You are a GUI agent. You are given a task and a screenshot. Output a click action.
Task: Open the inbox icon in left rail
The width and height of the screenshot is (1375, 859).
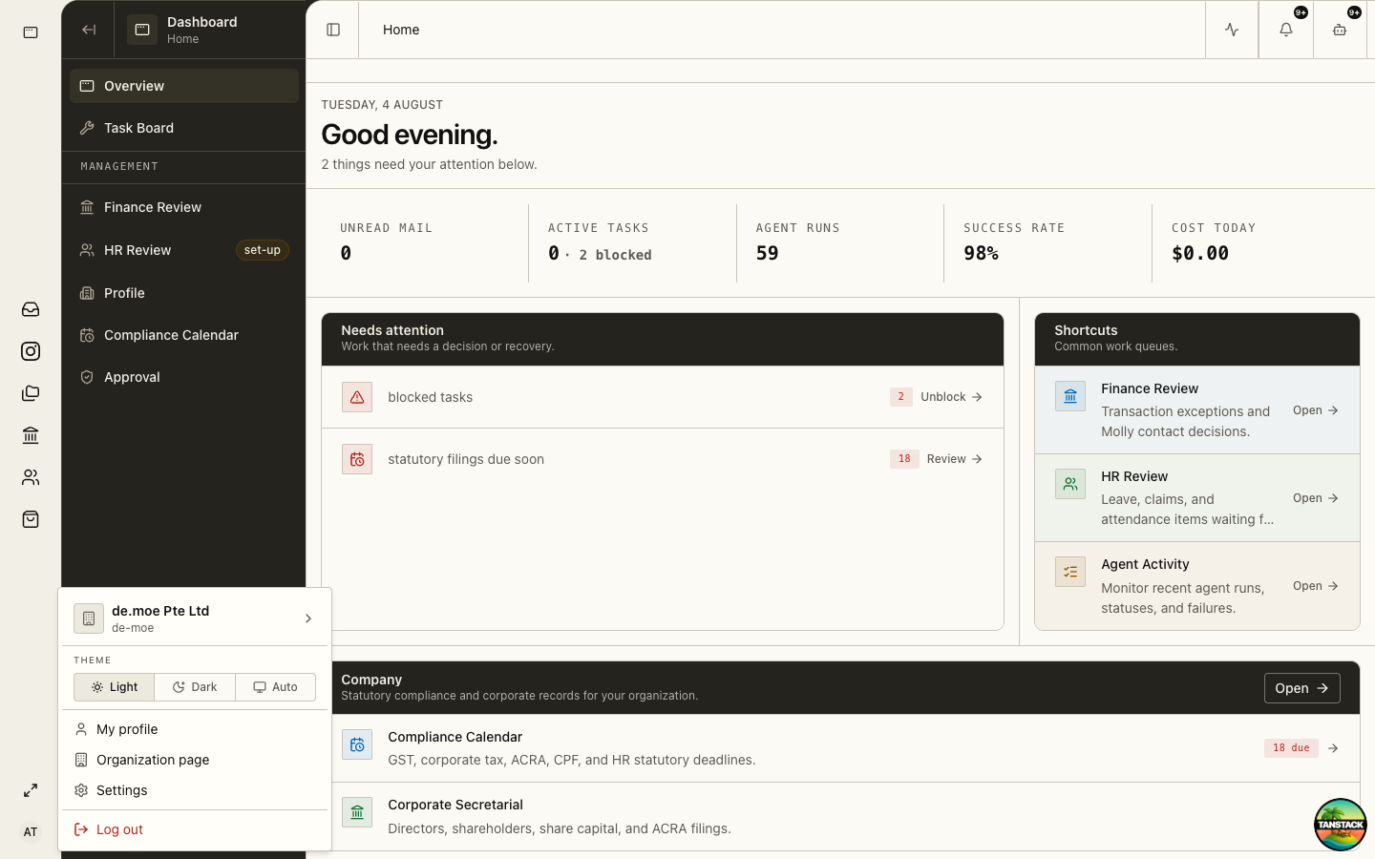pyautogui.click(x=31, y=309)
